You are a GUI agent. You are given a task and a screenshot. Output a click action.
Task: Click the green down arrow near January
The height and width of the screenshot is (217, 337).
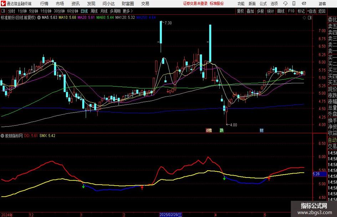(x=83, y=186)
